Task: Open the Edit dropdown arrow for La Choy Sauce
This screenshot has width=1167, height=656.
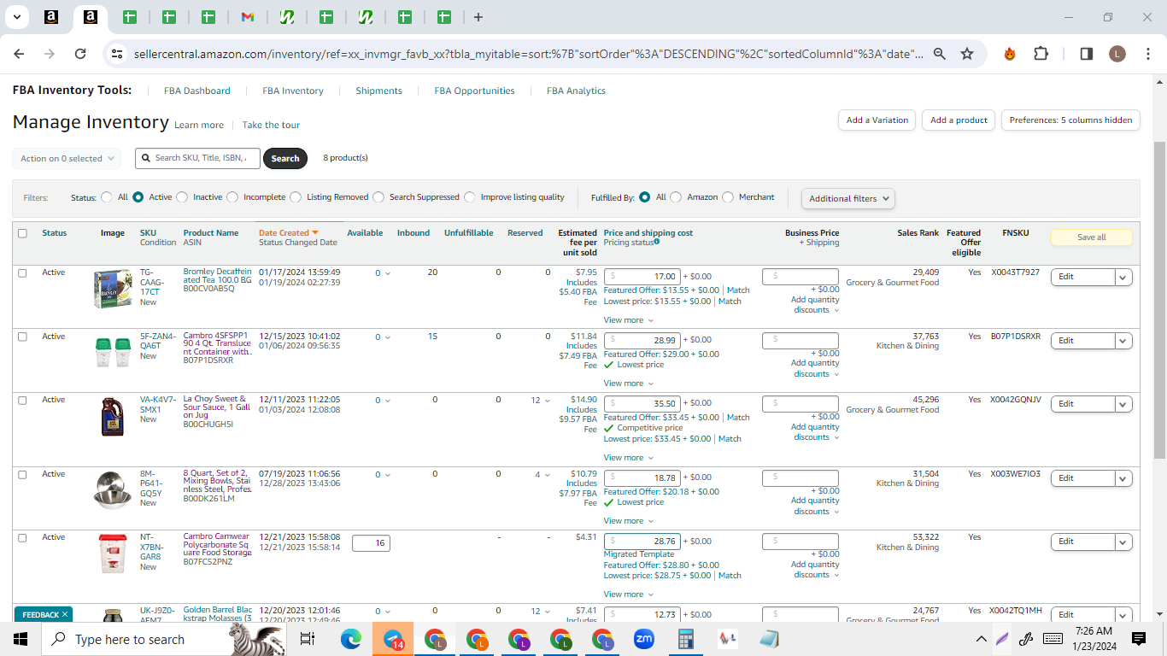Action: (1123, 404)
